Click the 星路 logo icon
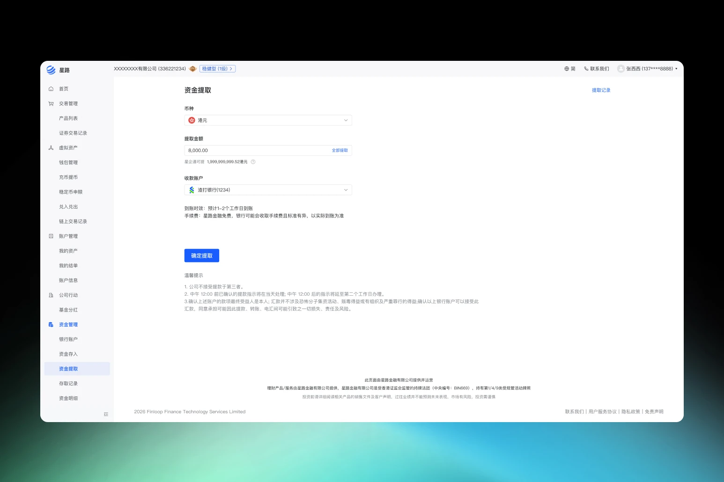Screen dimensions: 724x482 coord(51,70)
